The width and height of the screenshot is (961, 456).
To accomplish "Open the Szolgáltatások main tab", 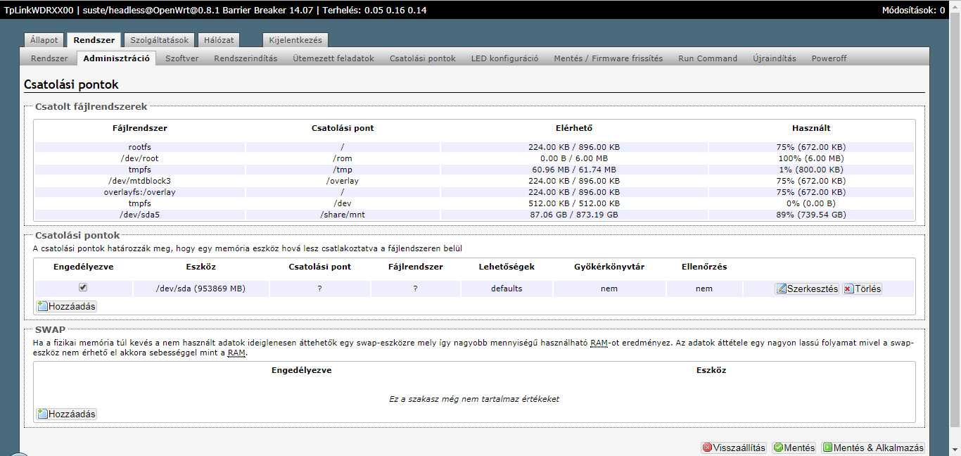I will coord(159,40).
